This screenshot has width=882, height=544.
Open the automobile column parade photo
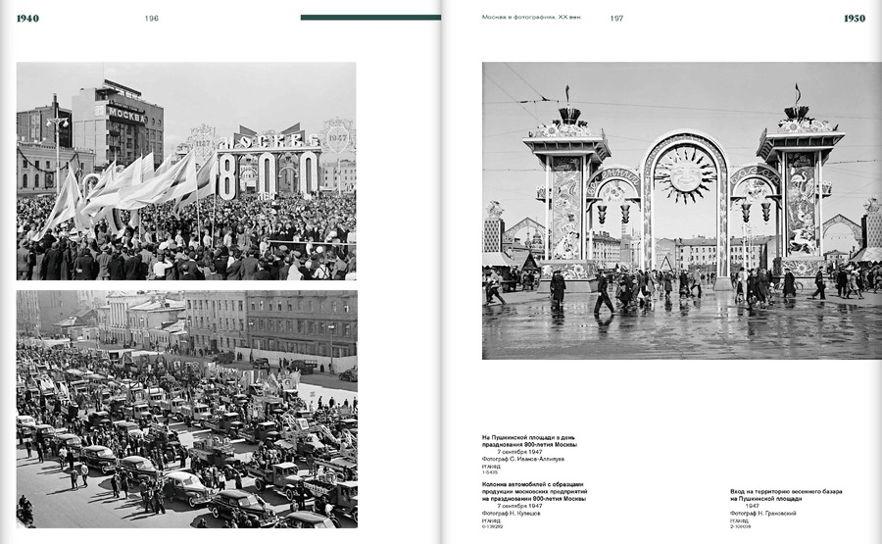pos(187,409)
